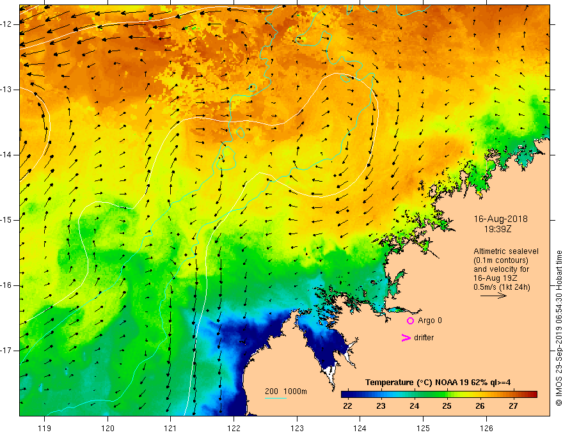
Task: Click longitude axis label 120
Action: click(107, 428)
